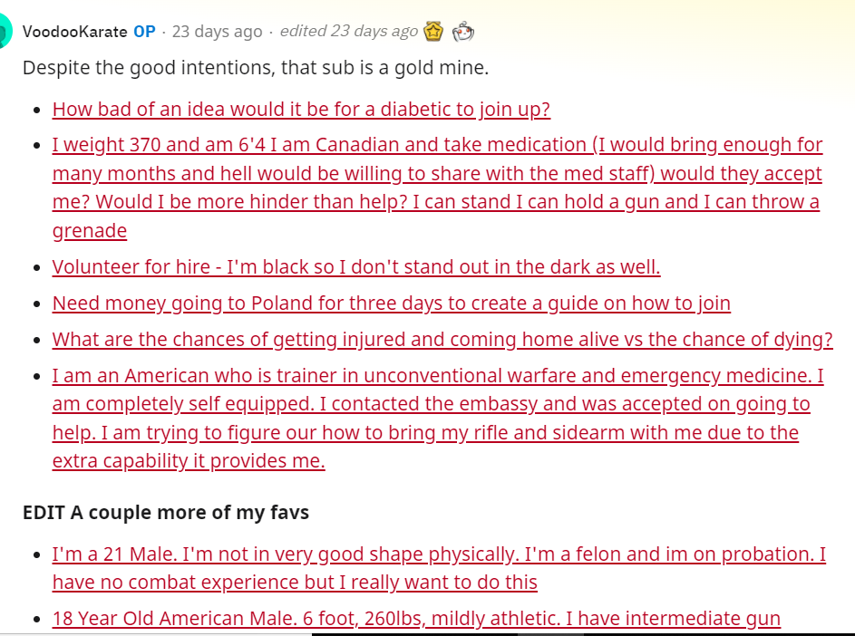This screenshot has width=855, height=636.
Task: Click the "23 days ago" comment timestamp
Action: (x=217, y=32)
